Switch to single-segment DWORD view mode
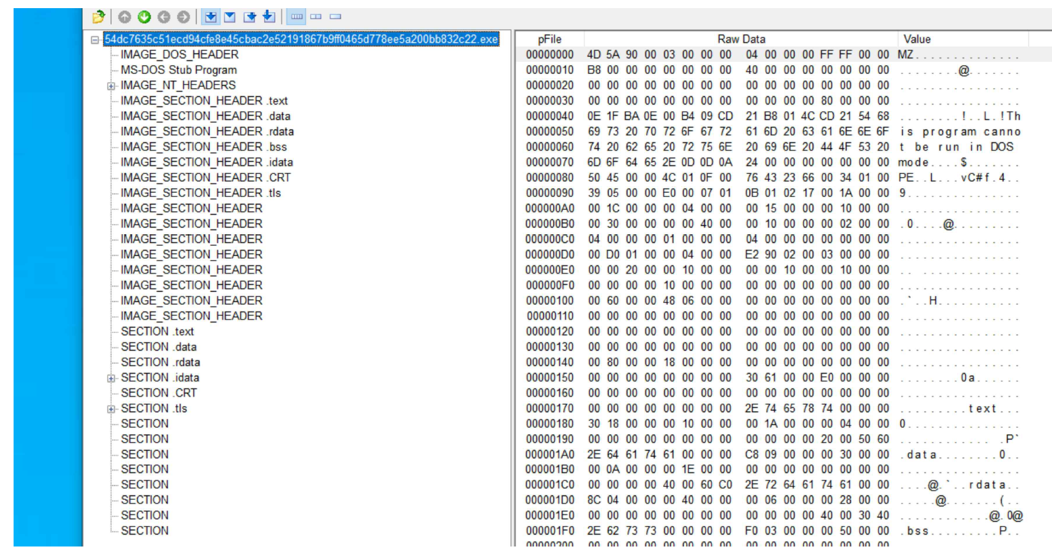The width and height of the screenshot is (1052, 556). point(335,17)
